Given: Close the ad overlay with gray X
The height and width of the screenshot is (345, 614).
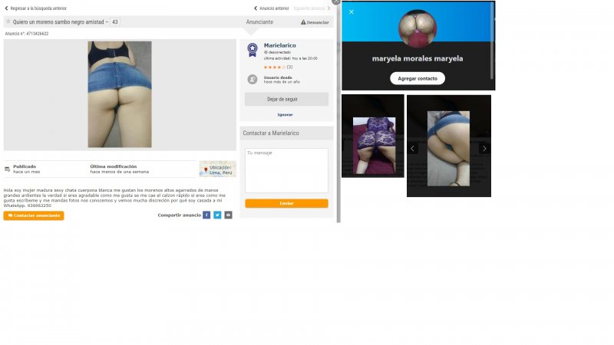Looking at the screenshot, I should pyautogui.click(x=336, y=2).
